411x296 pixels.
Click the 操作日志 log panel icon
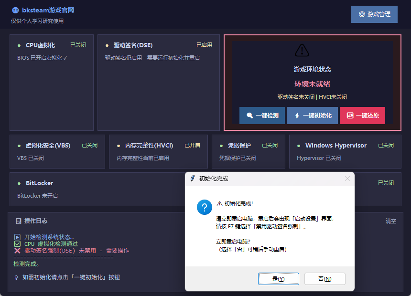tap(18, 221)
